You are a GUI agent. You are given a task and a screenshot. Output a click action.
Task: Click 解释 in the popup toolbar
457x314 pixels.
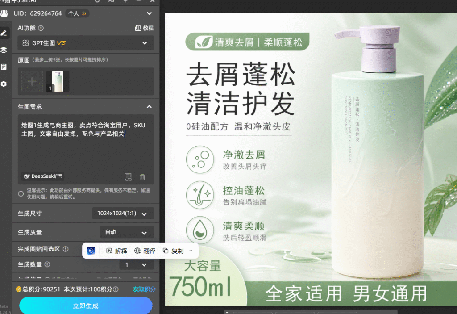click(x=117, y=251)
